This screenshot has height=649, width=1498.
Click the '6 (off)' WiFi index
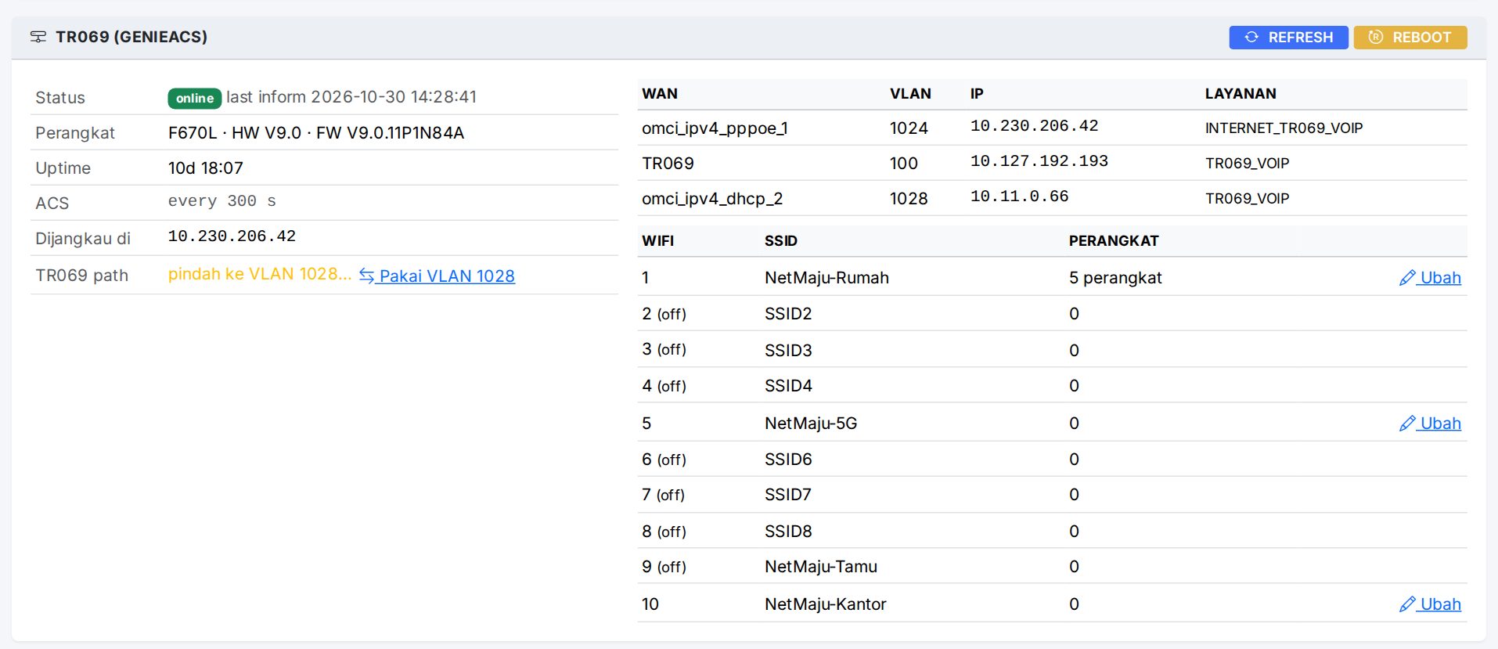click(664, 460)
